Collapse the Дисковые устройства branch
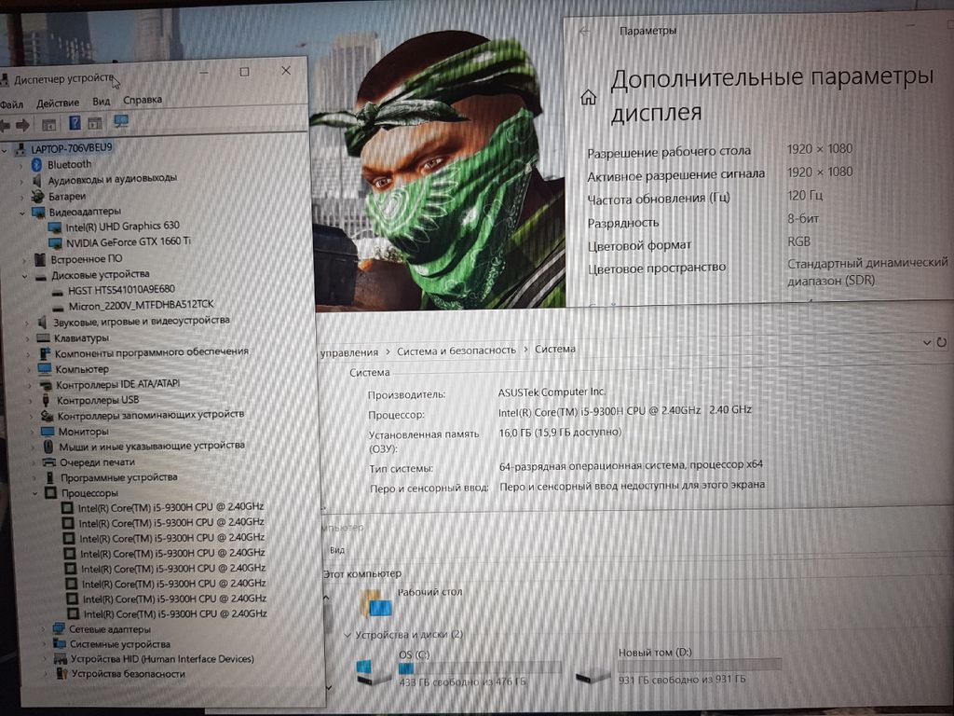 click(x=25, y=276)
